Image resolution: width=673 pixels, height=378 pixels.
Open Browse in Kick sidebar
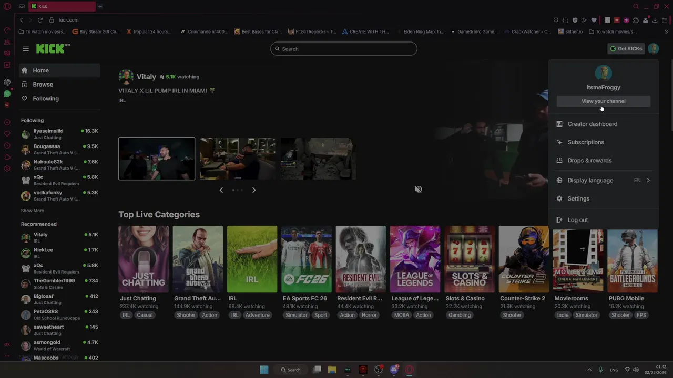point(59,85)
